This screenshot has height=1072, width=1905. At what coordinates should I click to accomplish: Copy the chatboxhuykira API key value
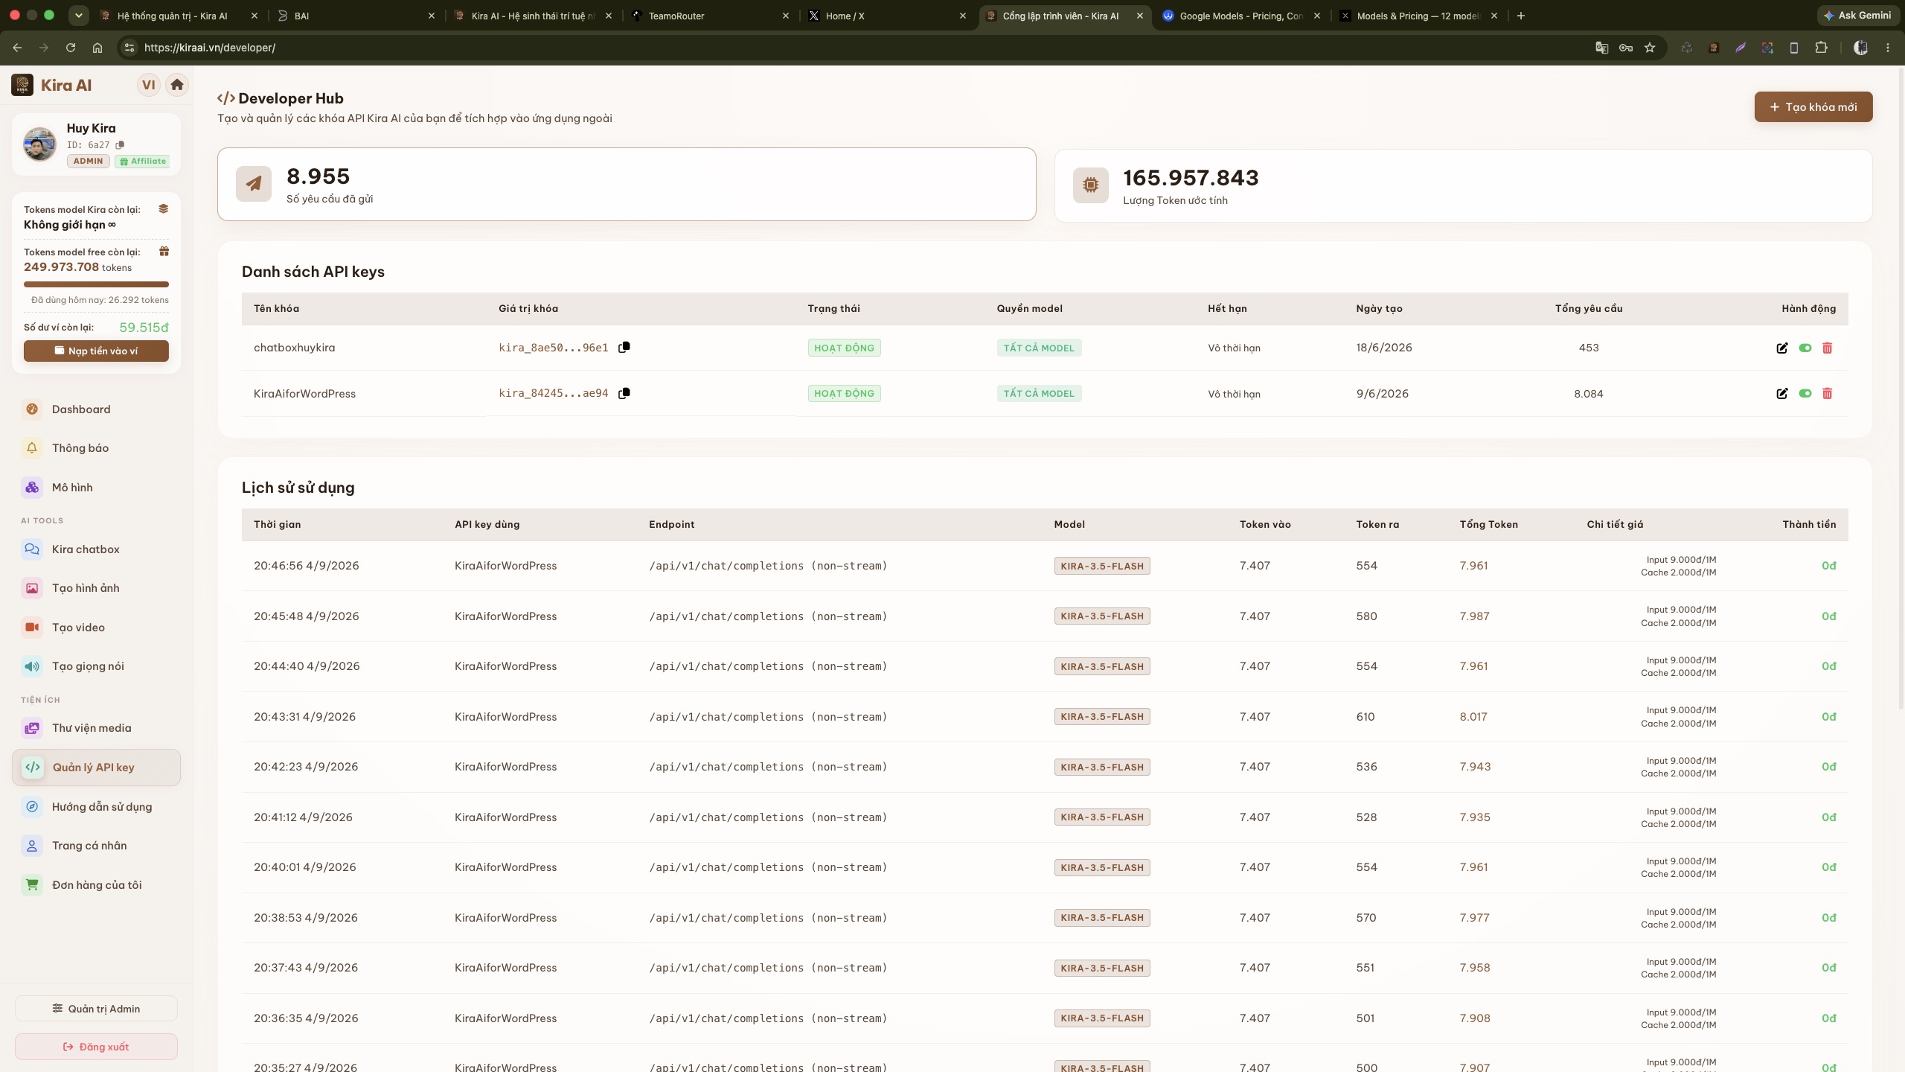coord(624,347)
